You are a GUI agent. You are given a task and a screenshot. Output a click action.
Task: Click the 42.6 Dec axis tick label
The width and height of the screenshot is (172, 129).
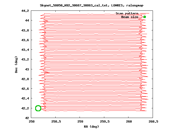(25, 89)
